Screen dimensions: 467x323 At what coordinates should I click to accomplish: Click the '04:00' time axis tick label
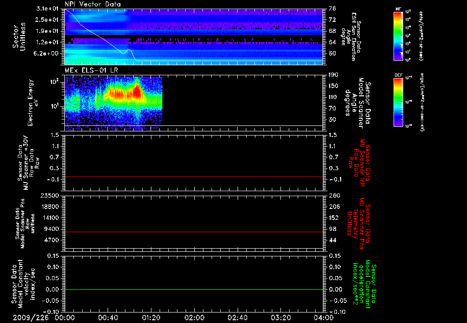click(x=324, y=318)
